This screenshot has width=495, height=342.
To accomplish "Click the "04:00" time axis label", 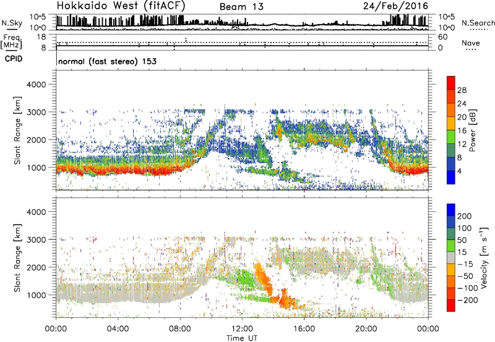I will click(118, 329).
